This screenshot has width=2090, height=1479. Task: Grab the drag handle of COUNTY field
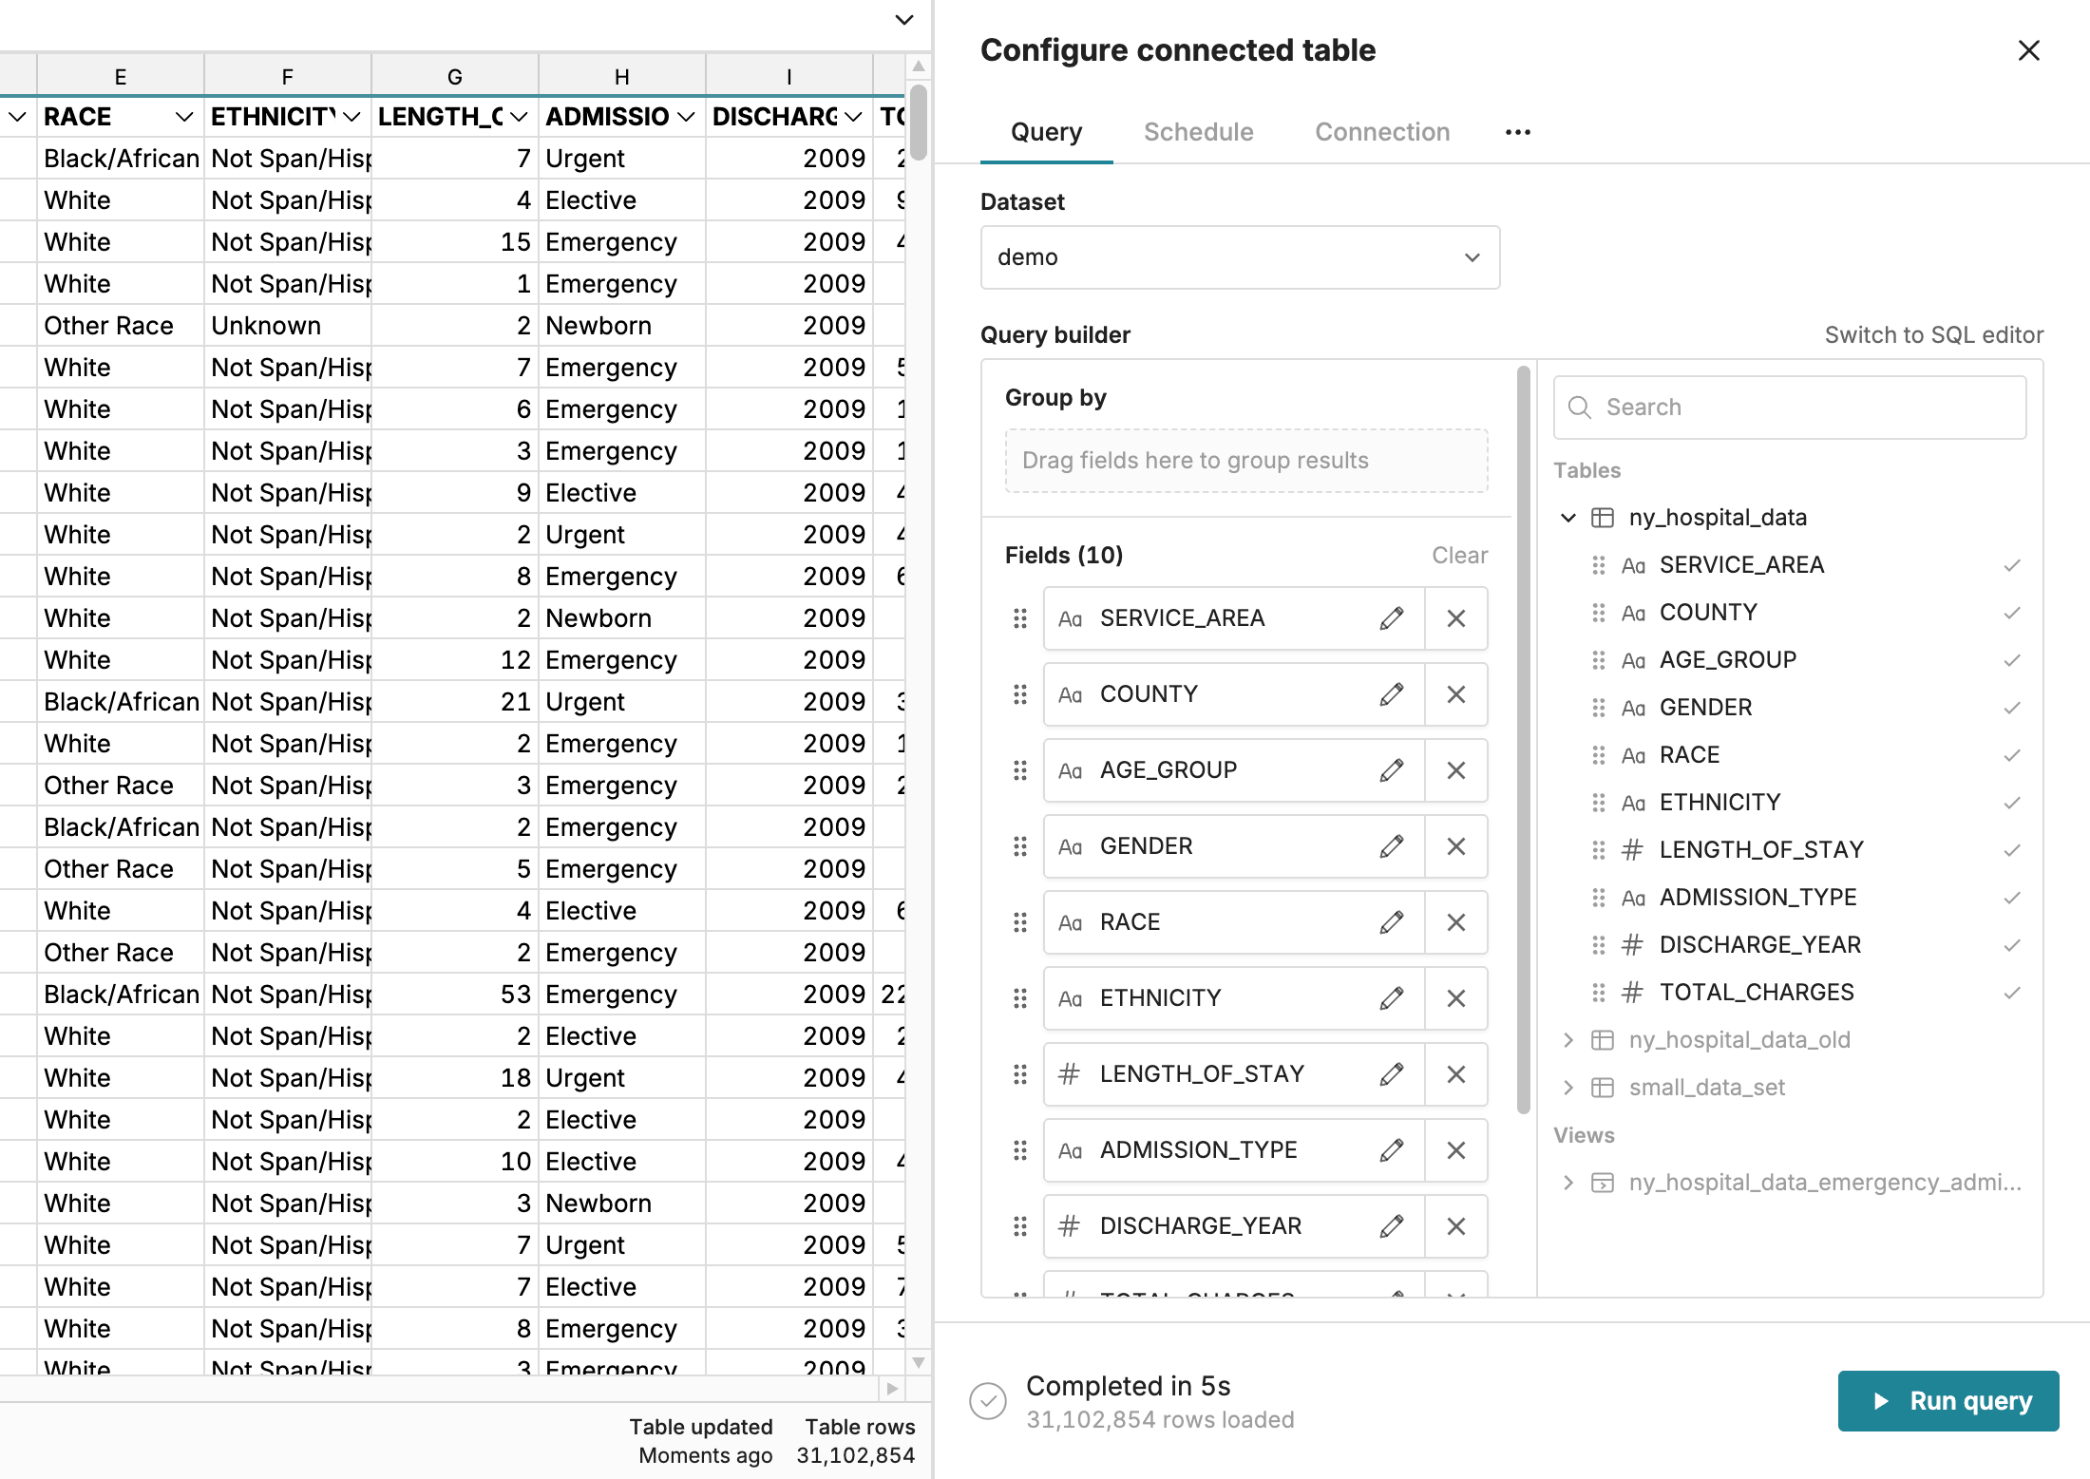1020,694
